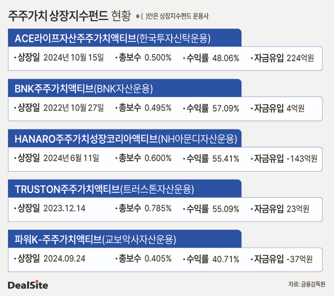This screenshot has width=334, height=296.
Task: Click the 40.71% return value
Action: click(x=226, y=259)
